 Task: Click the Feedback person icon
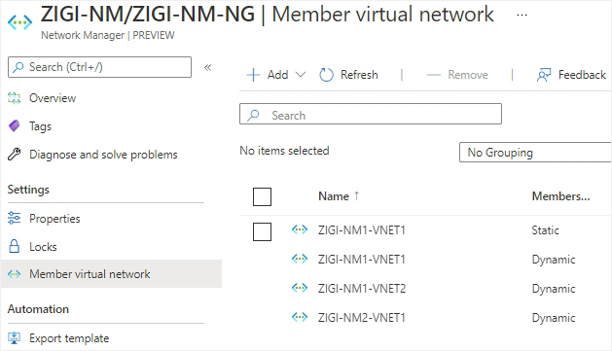coord(544,75)
